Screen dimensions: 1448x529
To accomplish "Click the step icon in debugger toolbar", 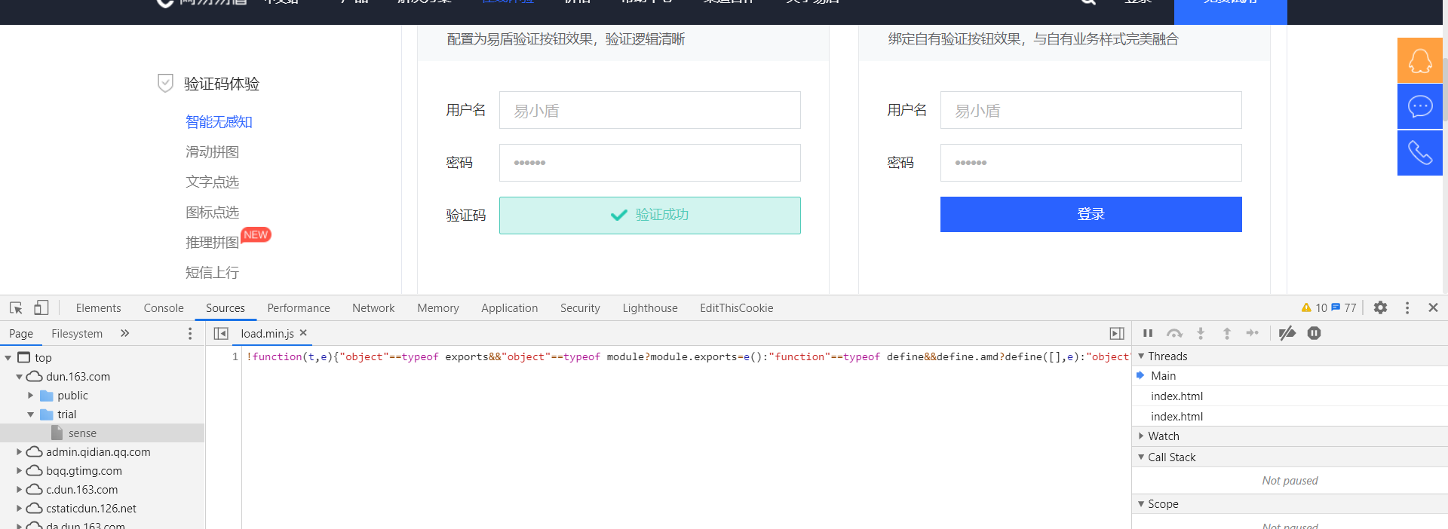I will [x=1253, y=333].
